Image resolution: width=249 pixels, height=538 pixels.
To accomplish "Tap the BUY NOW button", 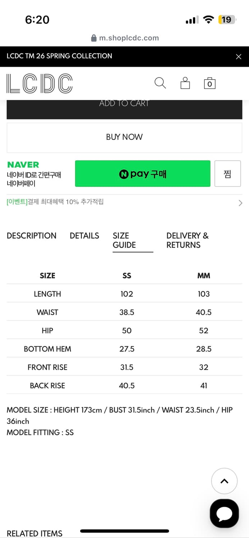I will (124, 137).
